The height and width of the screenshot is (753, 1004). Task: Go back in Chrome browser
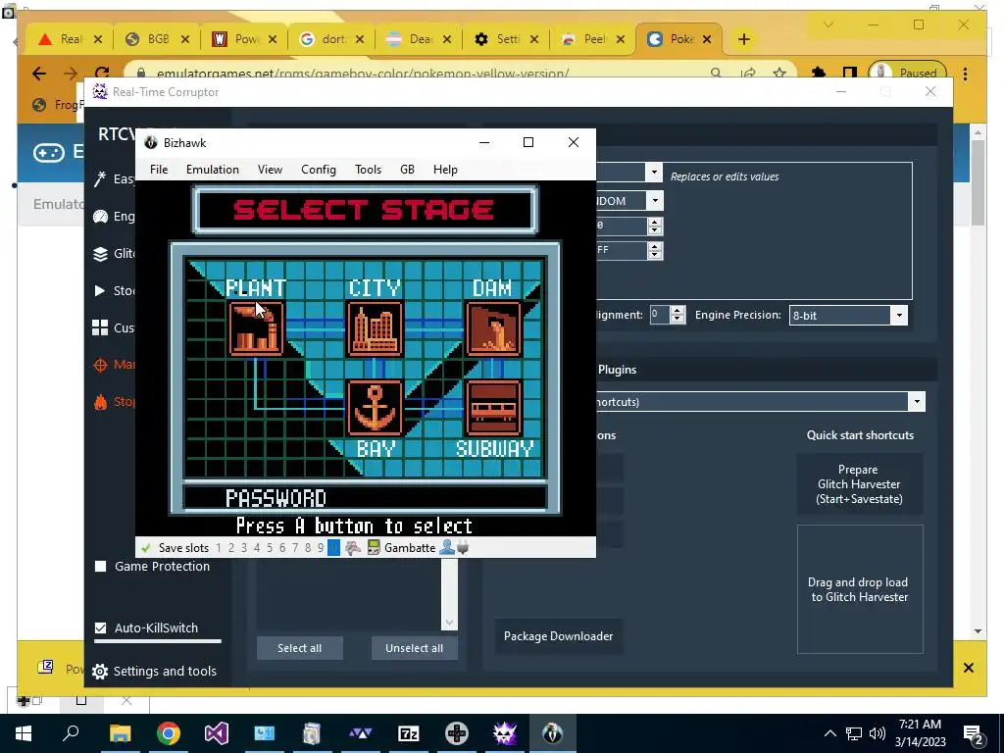39,74
